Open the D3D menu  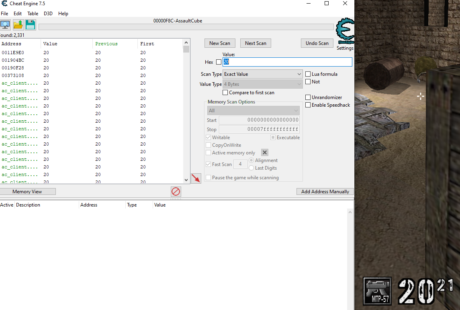[48, 14]
